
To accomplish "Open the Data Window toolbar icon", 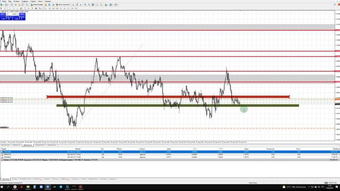I will pyautogui.click(x=15, y=5).
